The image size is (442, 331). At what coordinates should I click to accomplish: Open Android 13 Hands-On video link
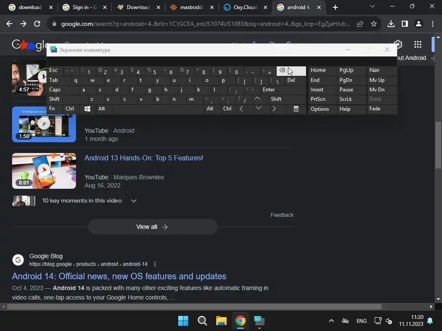coord(143,158)
